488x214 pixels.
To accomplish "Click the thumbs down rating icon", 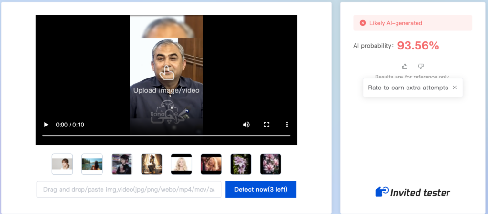I will coord(421,66).
